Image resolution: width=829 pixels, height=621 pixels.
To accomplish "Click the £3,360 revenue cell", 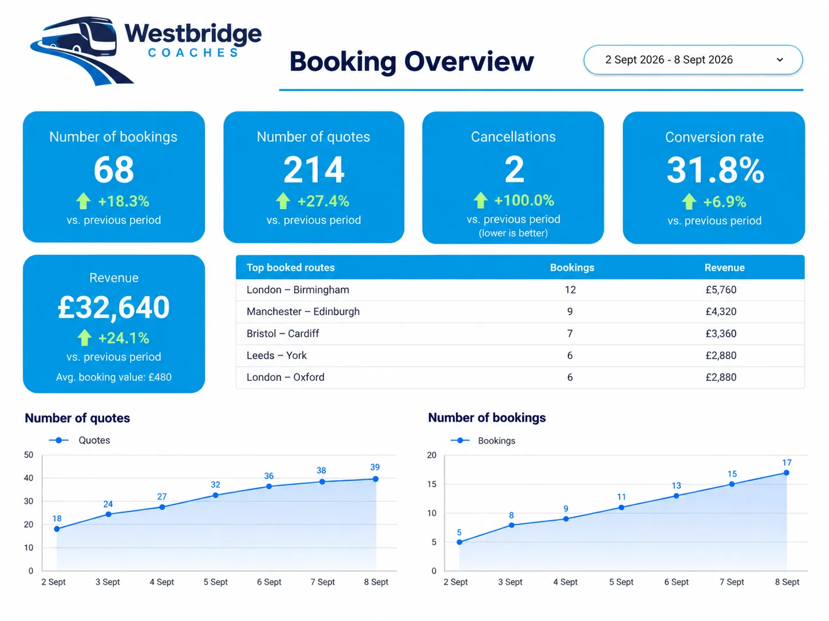I will 721,333.
